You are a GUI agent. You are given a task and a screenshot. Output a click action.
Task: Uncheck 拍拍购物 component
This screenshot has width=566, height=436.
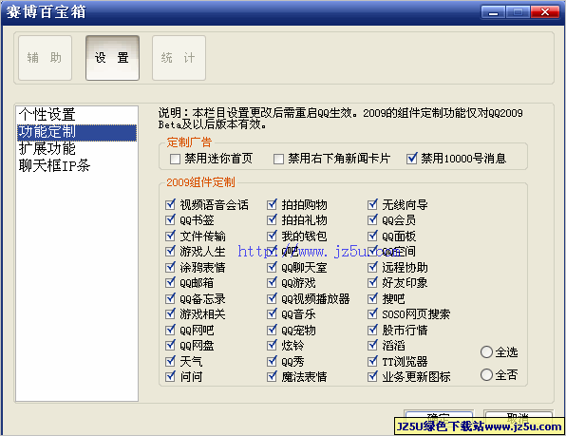pyautogui.click(x=272, y=204)
